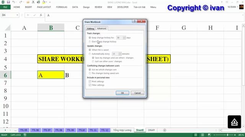Open the Customize Quick Access Toolbar arrow
Screen dimensions: 245x137
[x=50, y=2]
